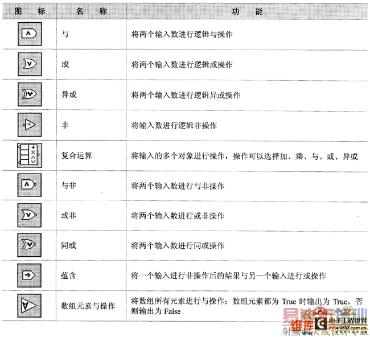The image size is (370, 337).
Task: Choose the Implies (蕴含) icon
Action: (x=30, y=276)
